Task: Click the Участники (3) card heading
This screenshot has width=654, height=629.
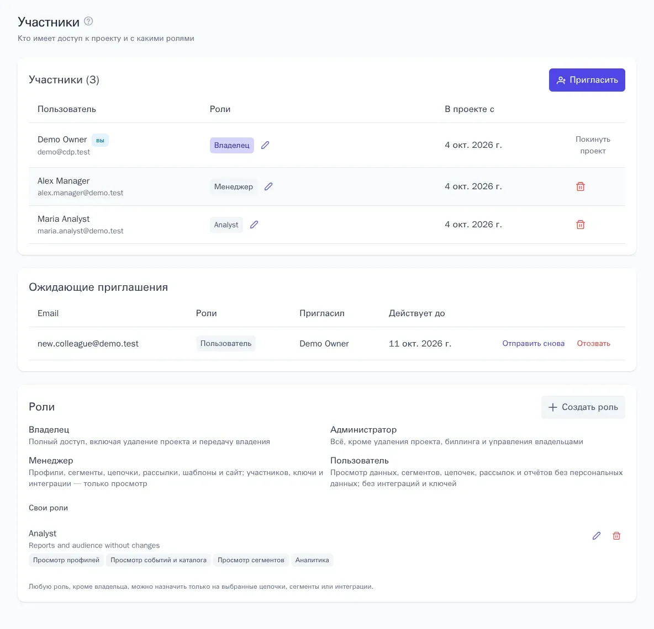Action: tap(64, 79)
